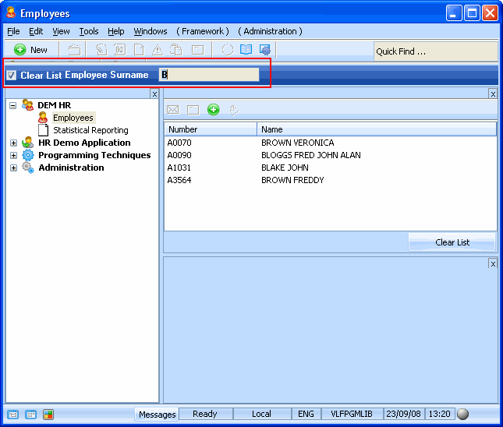503x427 pixels.
Task: Open the (Administration) menu
Action: click(270, 31)
